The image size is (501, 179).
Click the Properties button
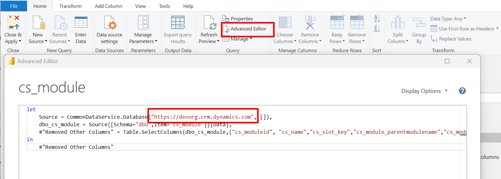(241, 19)
